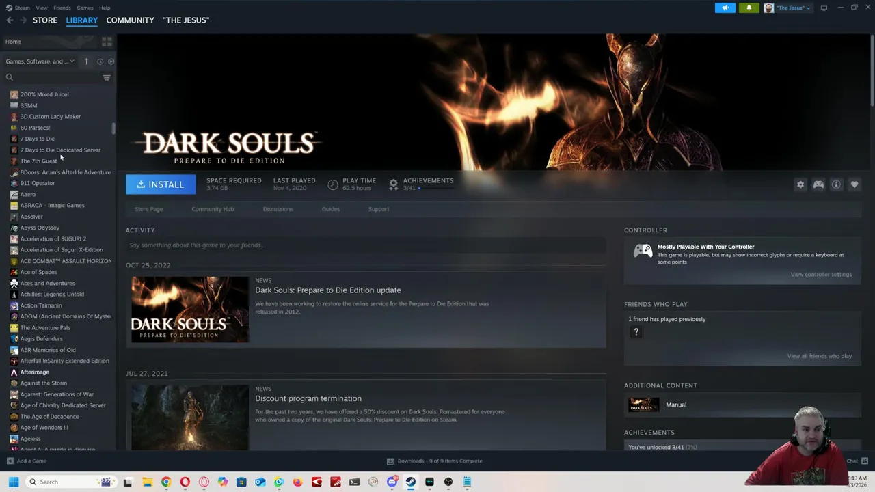875x492 pixels.
Task: Go back using the back arrow
Action: pos(10,20)
